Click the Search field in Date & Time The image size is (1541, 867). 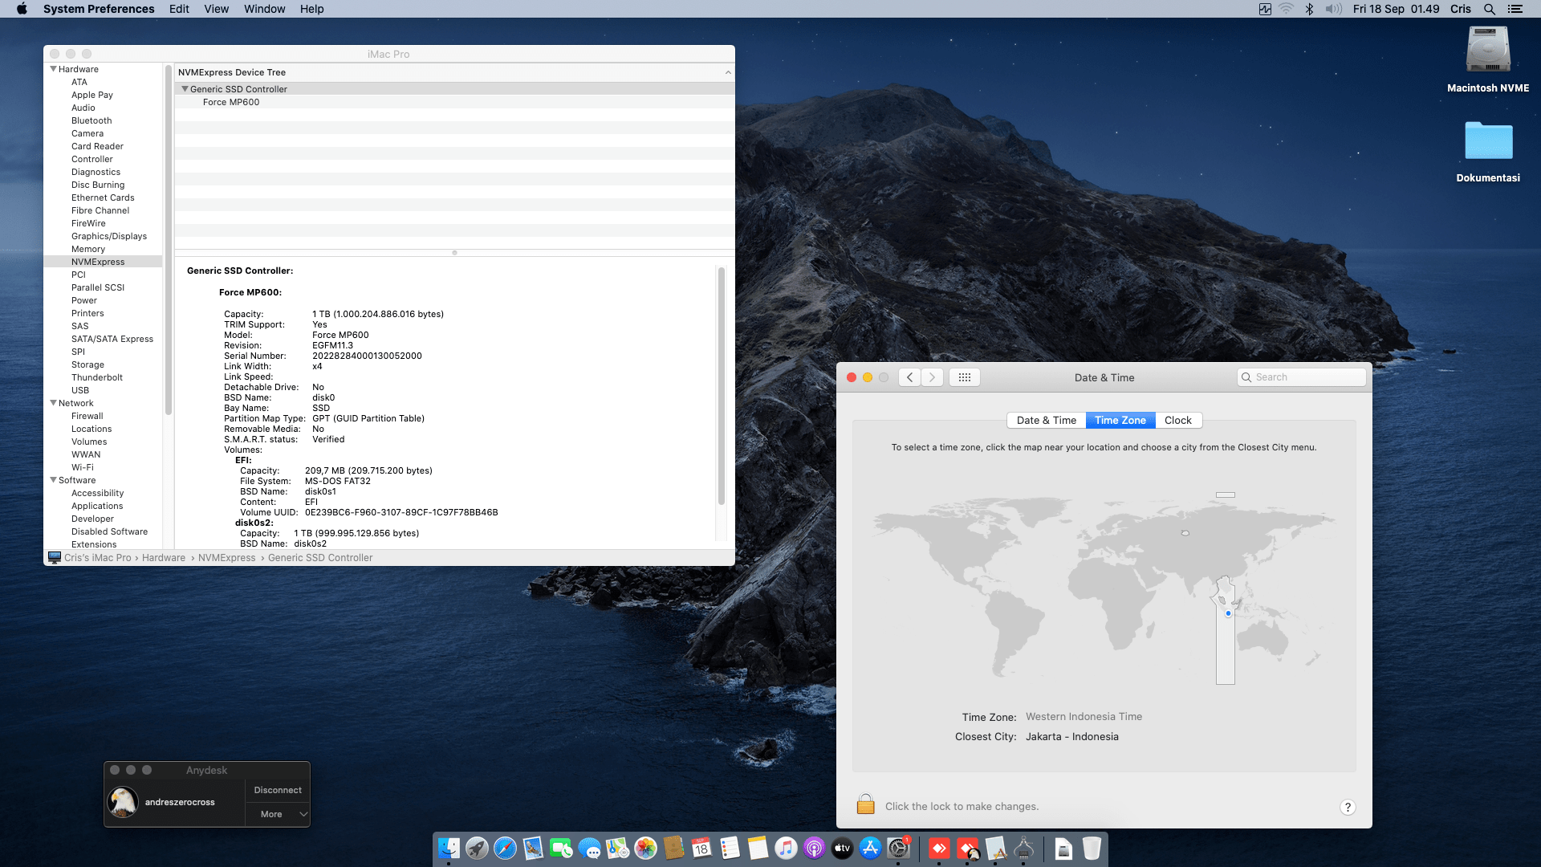1301,377
